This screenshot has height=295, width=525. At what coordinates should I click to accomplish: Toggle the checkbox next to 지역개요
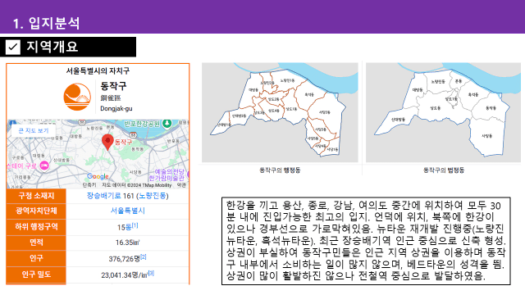13,48
